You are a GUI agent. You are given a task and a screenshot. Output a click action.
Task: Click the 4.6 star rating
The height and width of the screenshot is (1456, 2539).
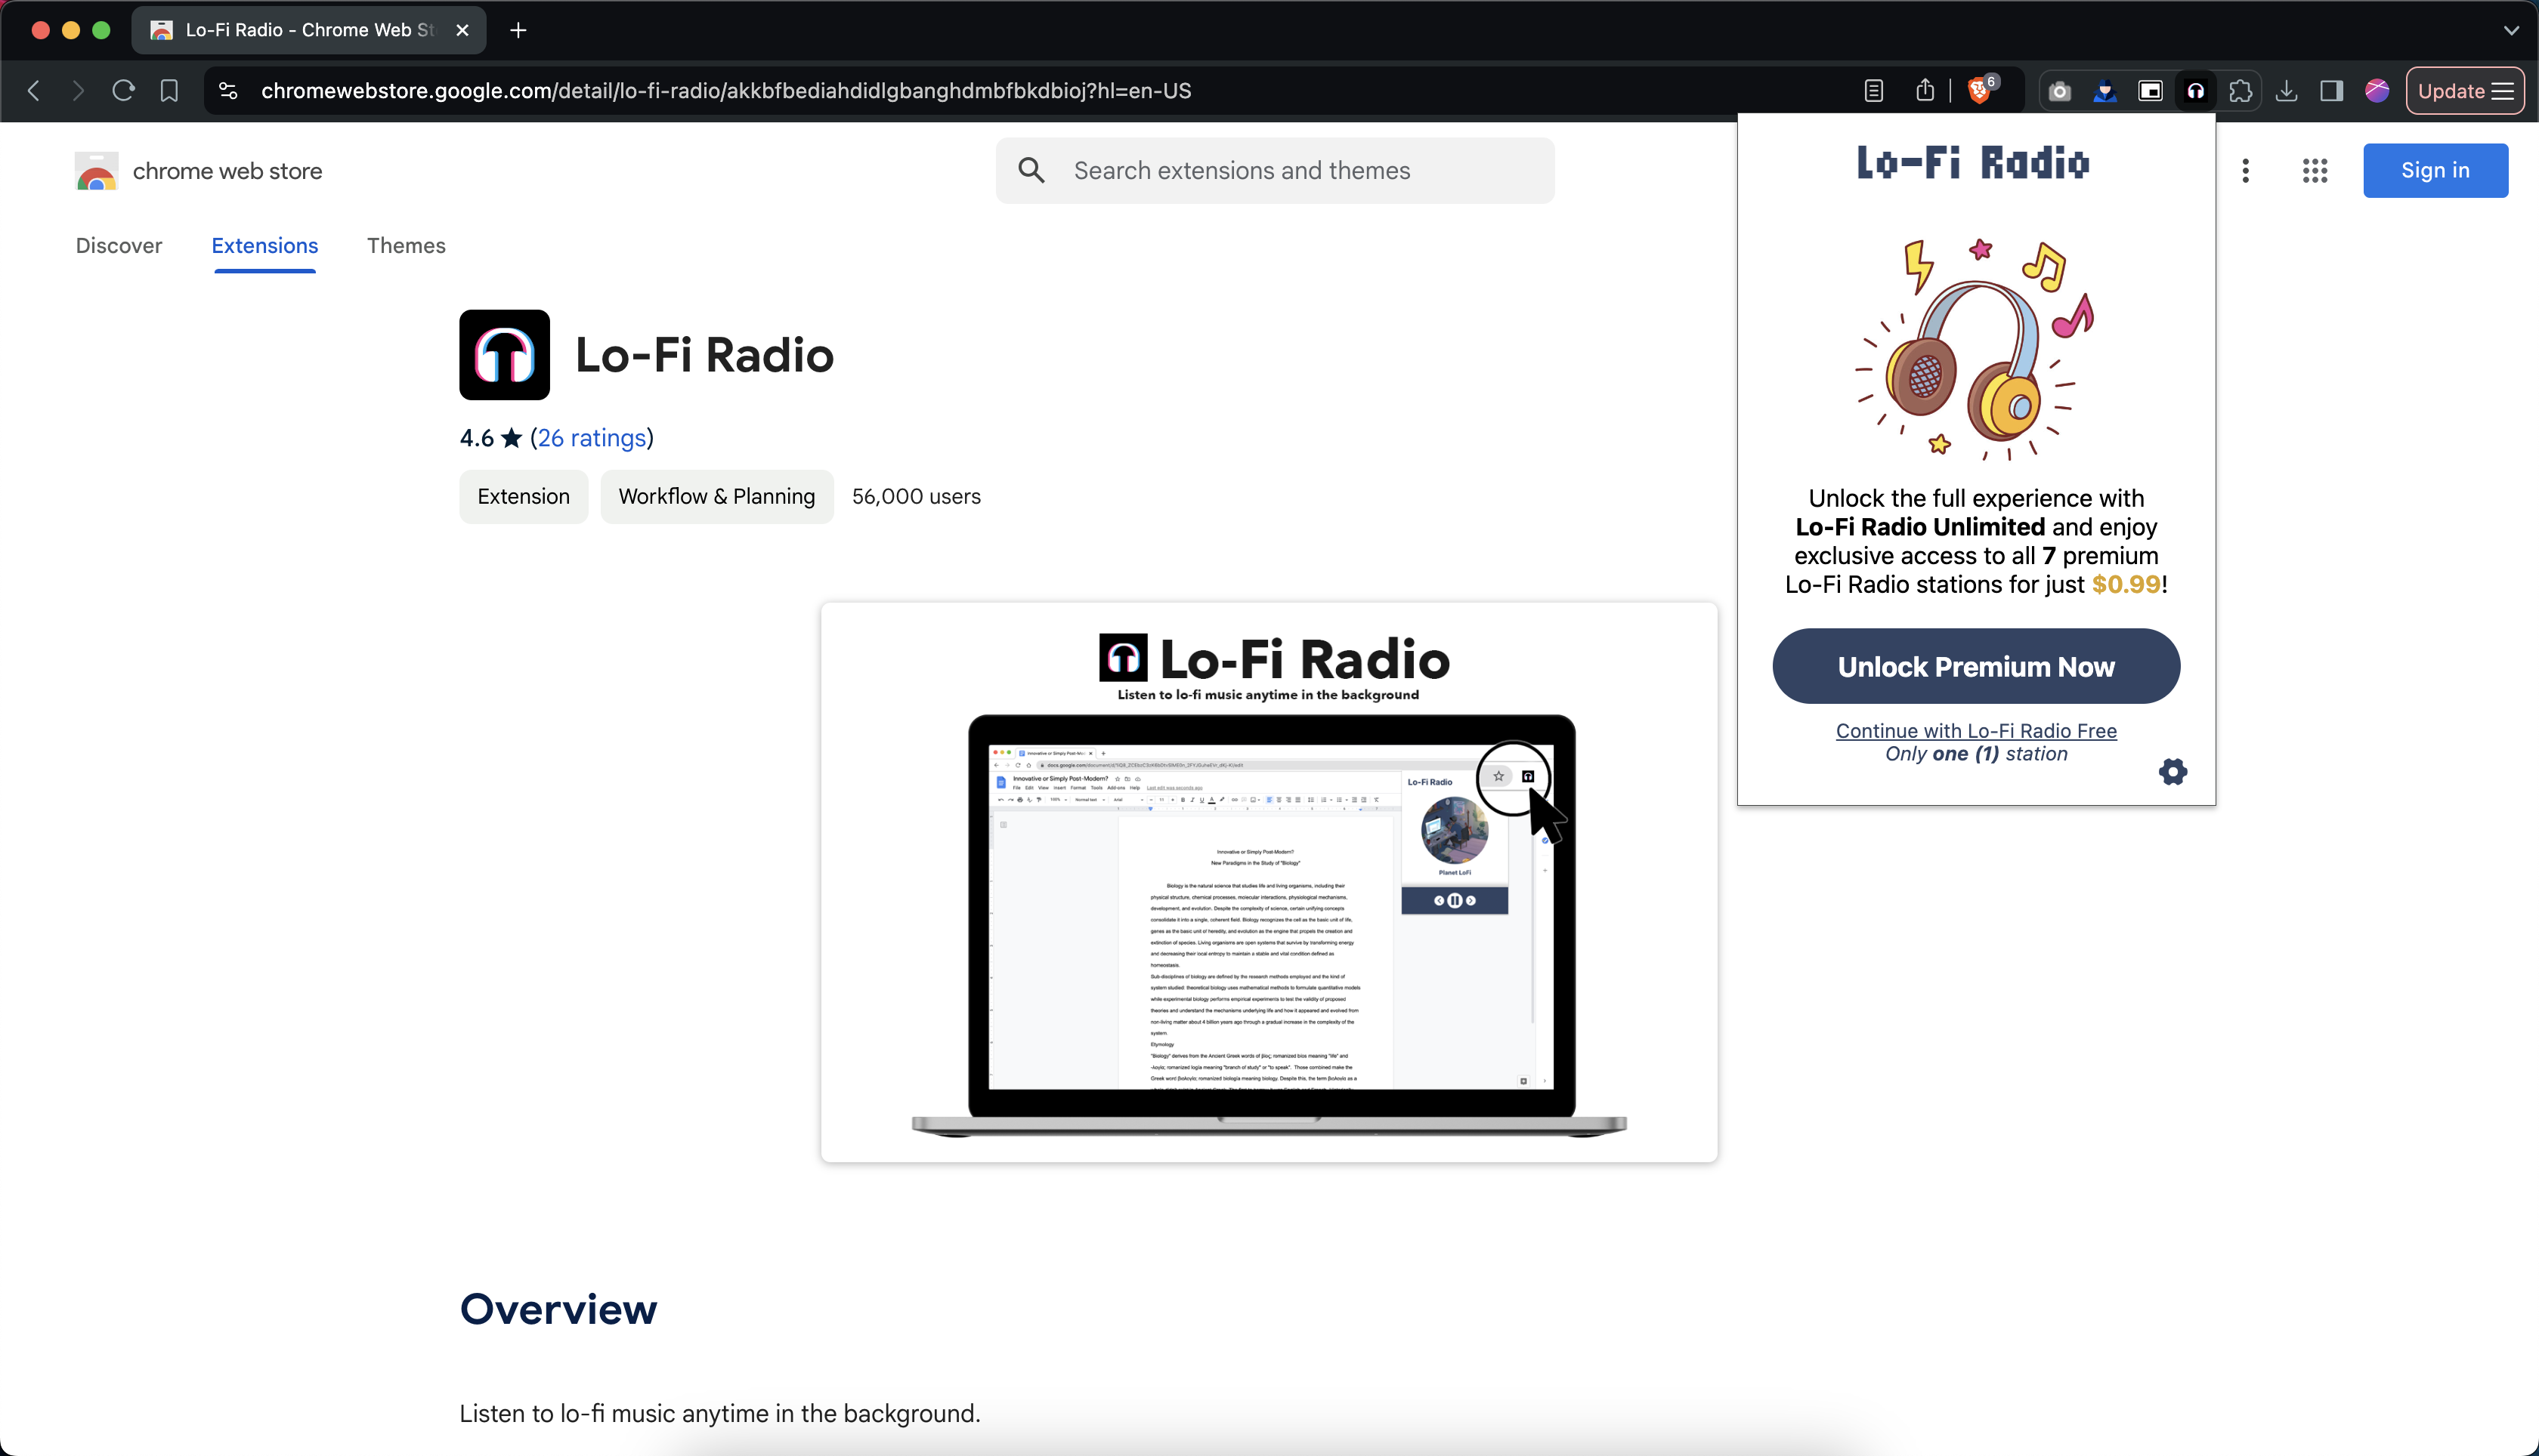(490, 438)
